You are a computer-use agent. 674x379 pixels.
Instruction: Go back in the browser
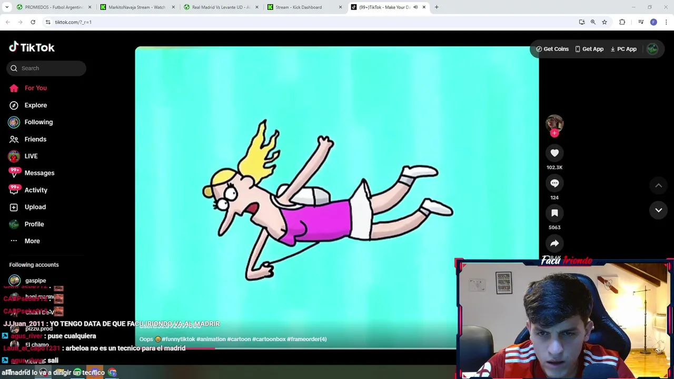click(7, 22)
